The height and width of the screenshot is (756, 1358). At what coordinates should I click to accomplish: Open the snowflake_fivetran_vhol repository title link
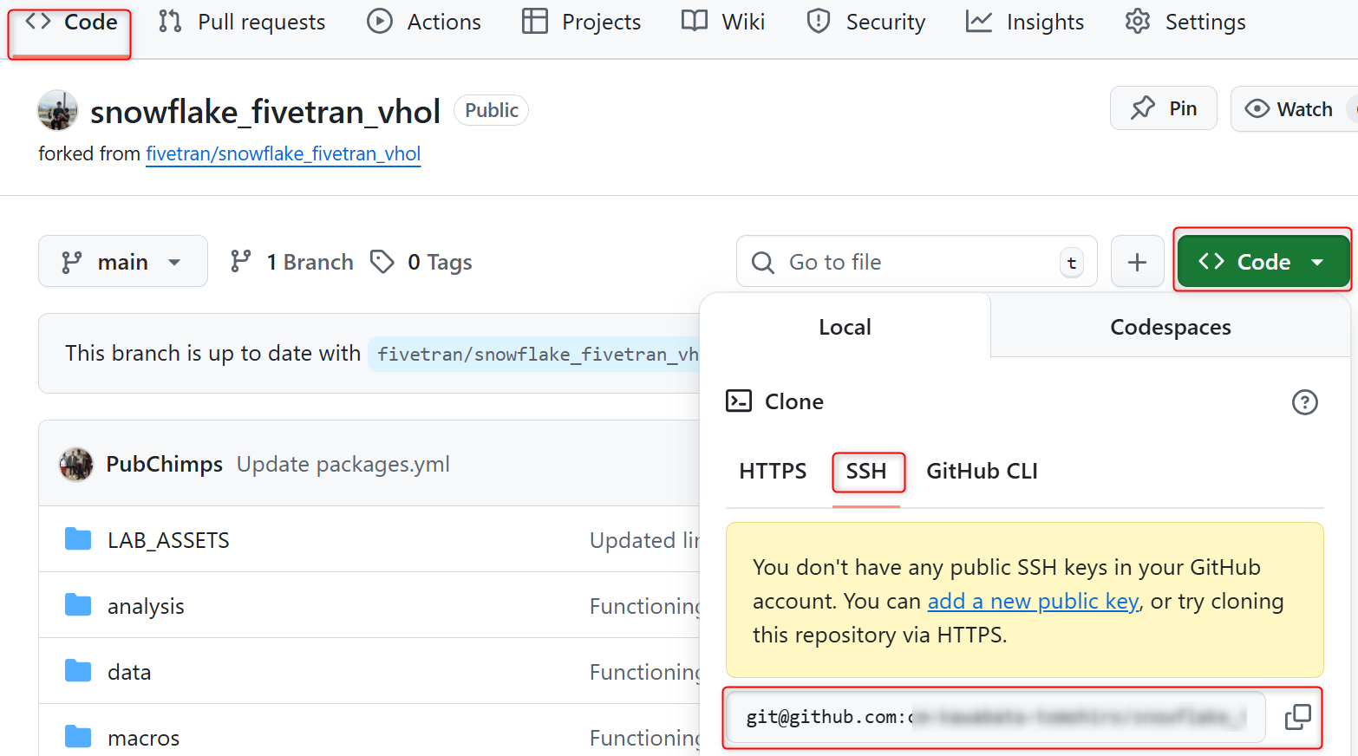coord(265,112)
